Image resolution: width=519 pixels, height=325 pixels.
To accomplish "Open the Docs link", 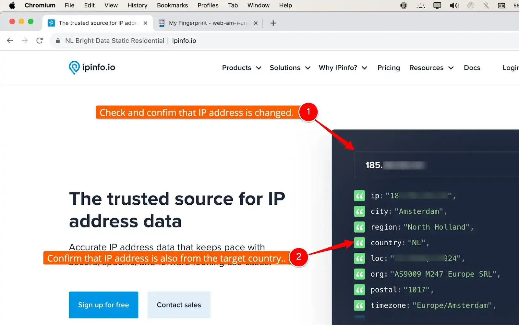I will click(x=472, y=68).
